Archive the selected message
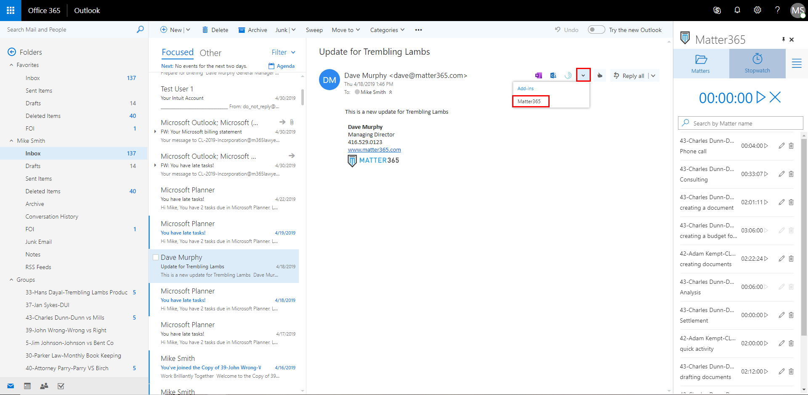808x395 pixels. tap(252, 30)
